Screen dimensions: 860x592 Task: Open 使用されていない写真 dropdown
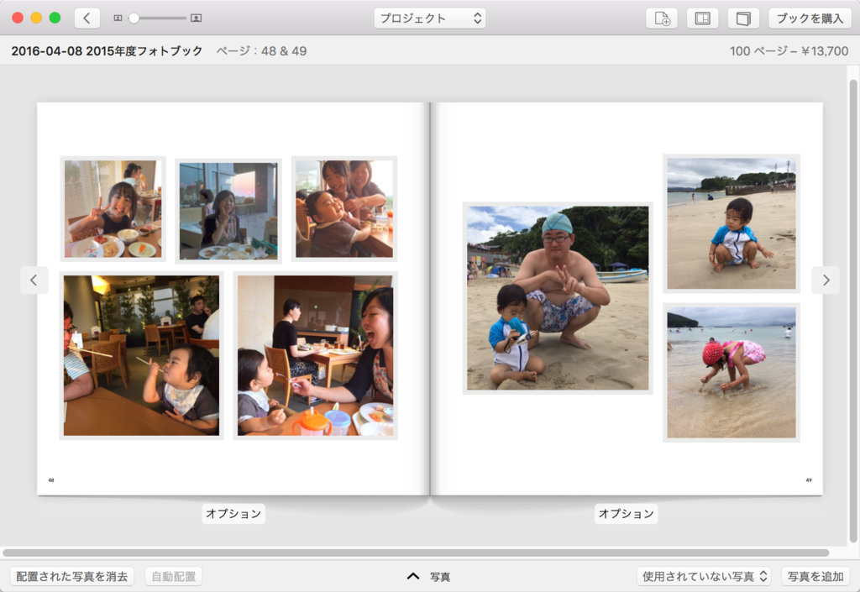[704, 576]
